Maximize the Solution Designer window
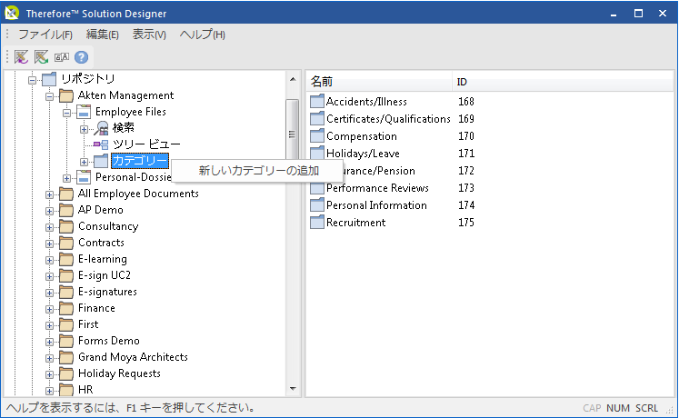Viewport: 679px width, 418px height. pyautogui.click(x=638, y=14)
